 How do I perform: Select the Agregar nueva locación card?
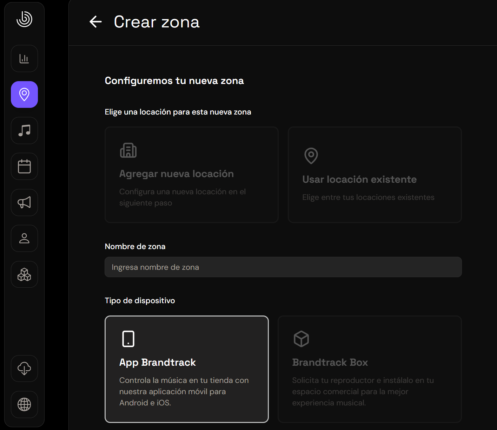point(192,175)
